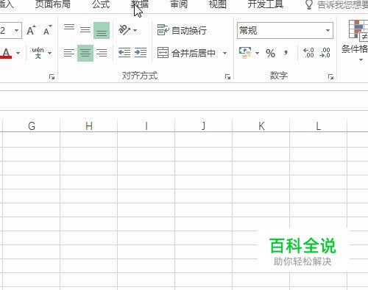The height and width of the screenshot is (290, 368).
Task: Open the font size dropdown arrow
Action: click(16, 31)
